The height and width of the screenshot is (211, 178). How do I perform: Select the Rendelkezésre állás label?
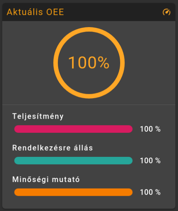coord(52,148)
